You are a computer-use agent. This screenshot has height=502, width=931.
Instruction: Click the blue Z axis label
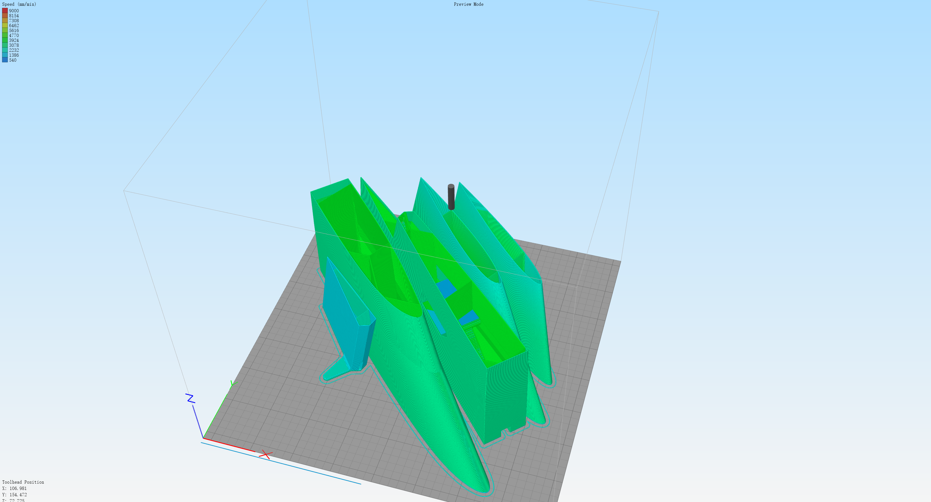[x=191, y=398]
